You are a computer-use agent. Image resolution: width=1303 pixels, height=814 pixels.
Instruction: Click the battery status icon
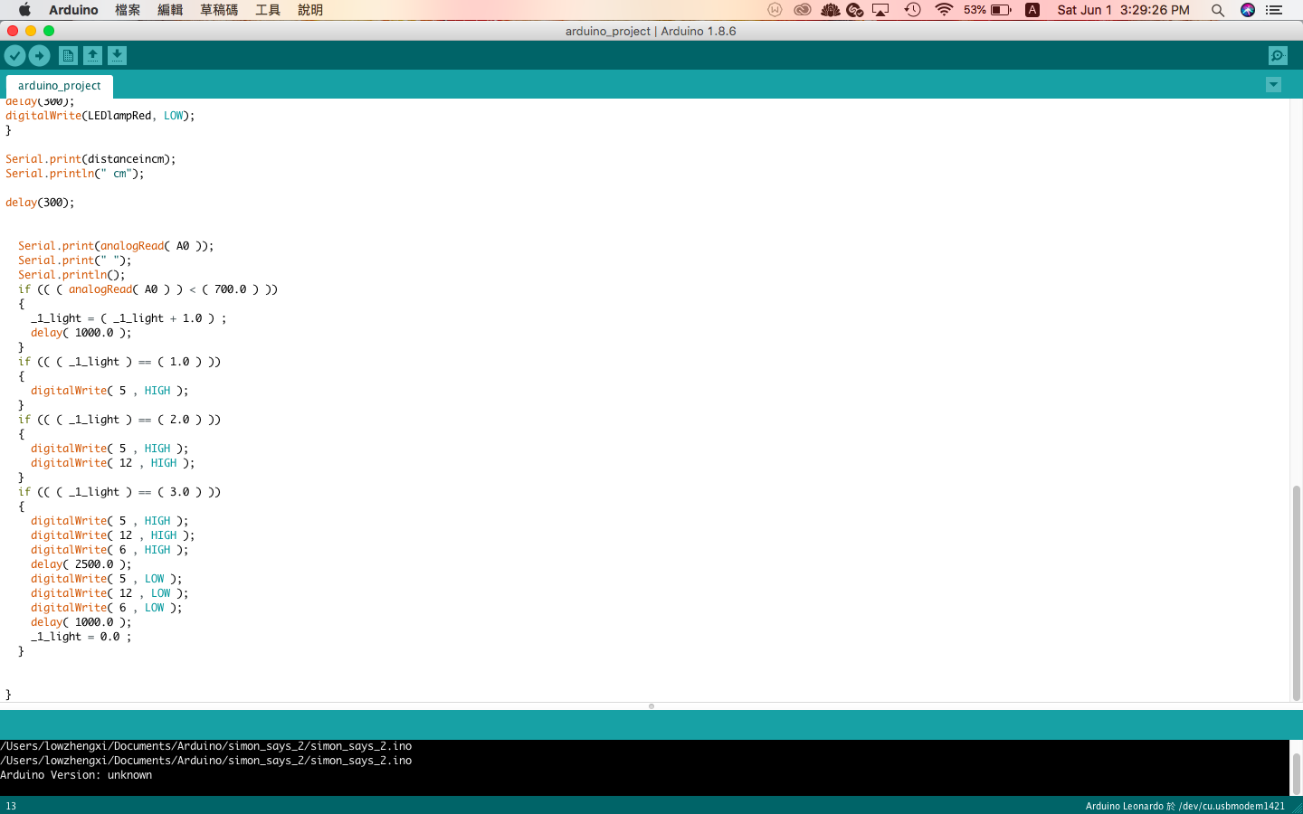click(1001, 10)
